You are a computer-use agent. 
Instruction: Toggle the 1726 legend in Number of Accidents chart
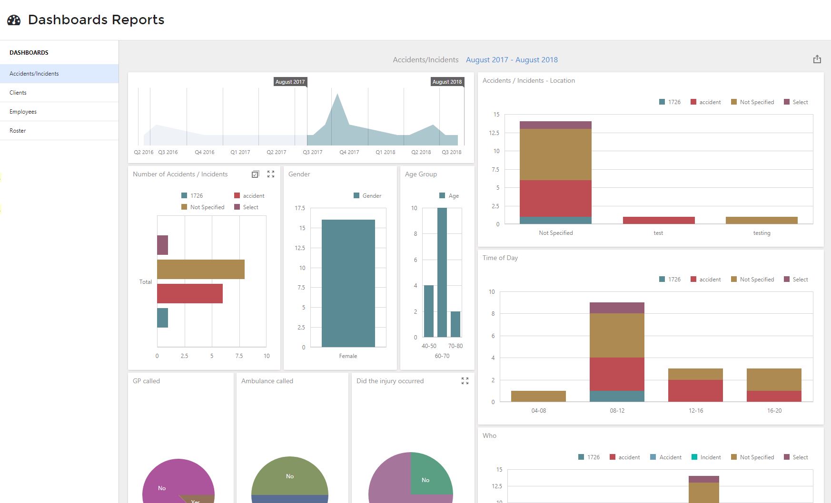coord(192,196)
